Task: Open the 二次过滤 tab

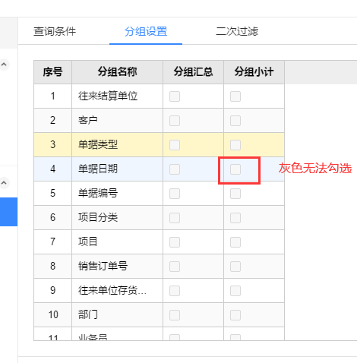Action: (x=237, y=31)
